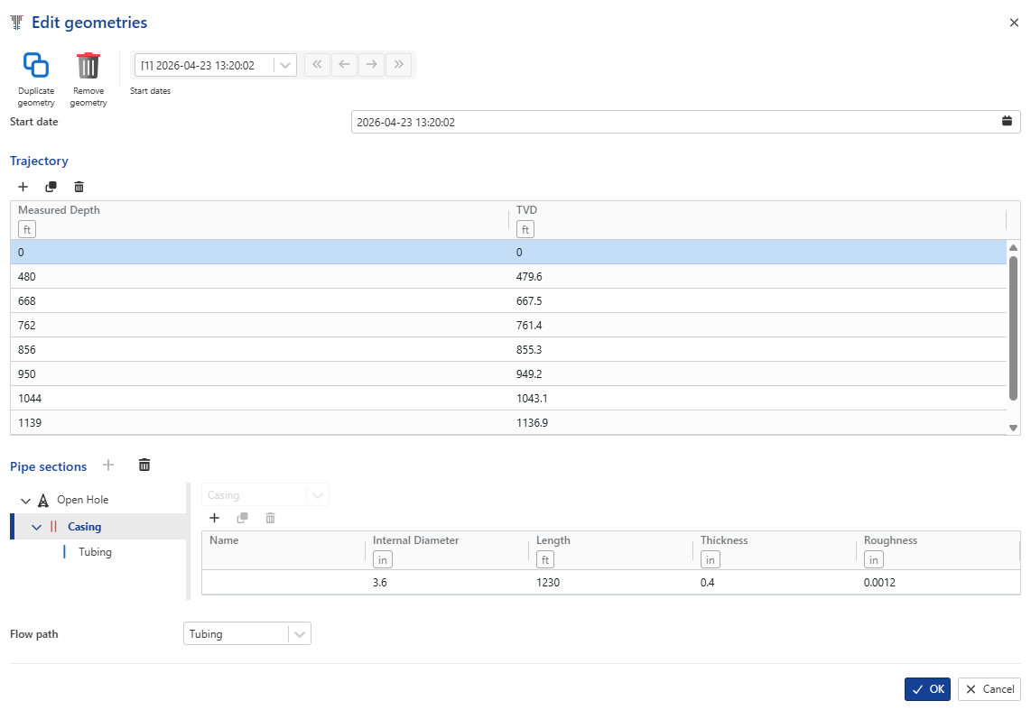Click Roughness in unit button
The height and width of the screenshot is (710, 1031).
click(873, 559)
